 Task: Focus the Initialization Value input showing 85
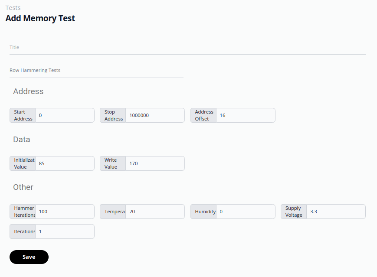(65, 163)
